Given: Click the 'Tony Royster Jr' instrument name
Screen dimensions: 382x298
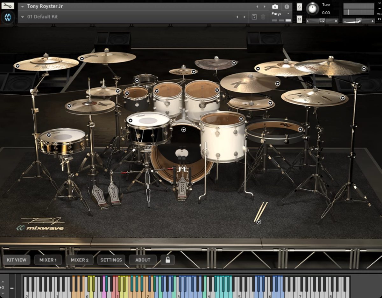Looking at the screenshot, I should [45, 6].
